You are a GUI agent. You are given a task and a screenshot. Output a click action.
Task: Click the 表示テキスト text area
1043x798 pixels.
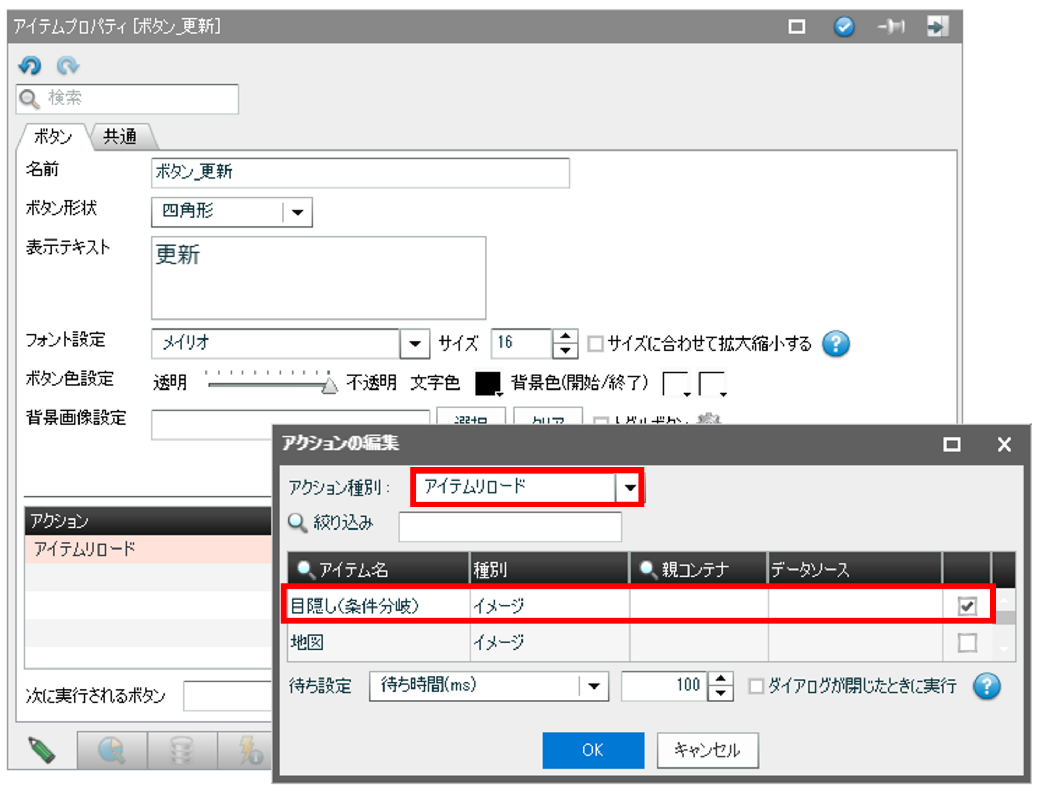coord(319,278)
